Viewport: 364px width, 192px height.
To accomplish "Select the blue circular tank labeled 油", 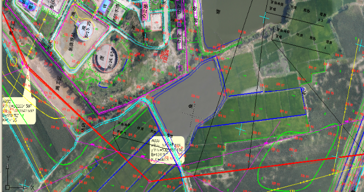I will 85,30.
